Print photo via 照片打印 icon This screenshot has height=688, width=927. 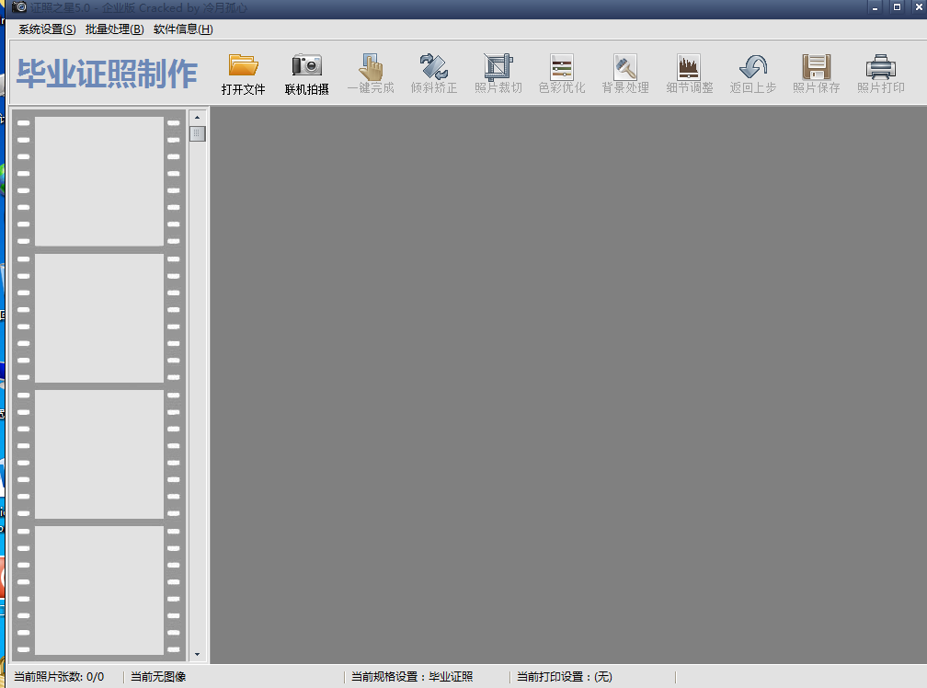[x=880, y=74]
